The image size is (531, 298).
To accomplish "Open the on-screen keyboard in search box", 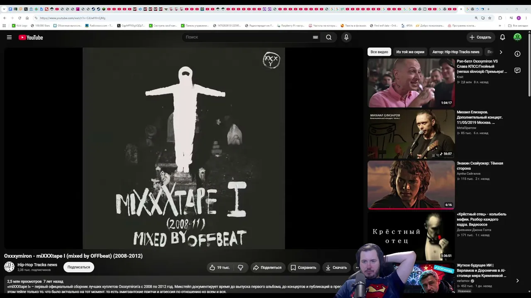I will pos(315,37).
